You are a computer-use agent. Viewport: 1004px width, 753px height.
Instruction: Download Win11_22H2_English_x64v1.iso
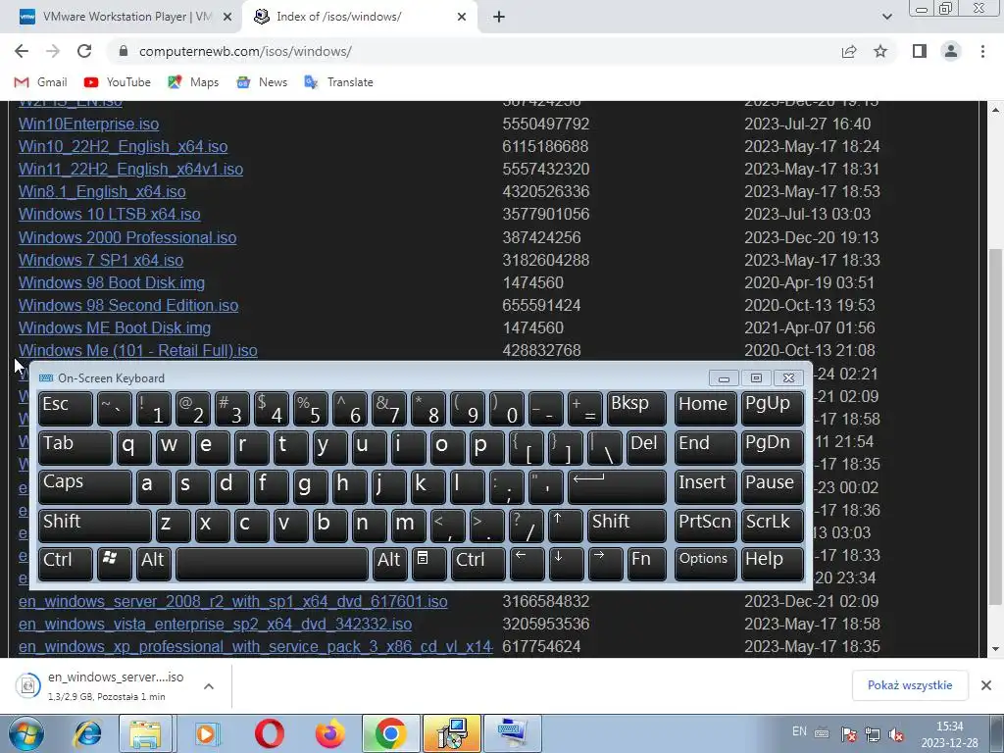click(130, 169)
